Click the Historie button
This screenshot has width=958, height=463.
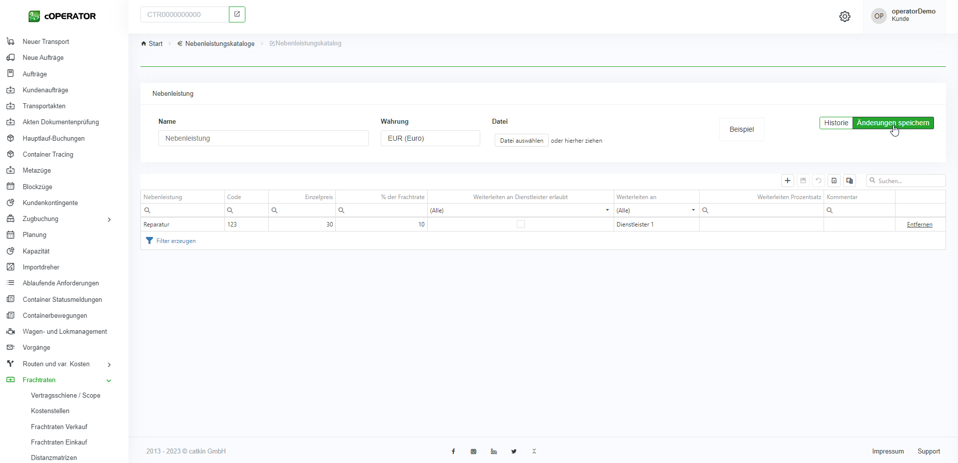pyautogui.click(x=836, y=123)
